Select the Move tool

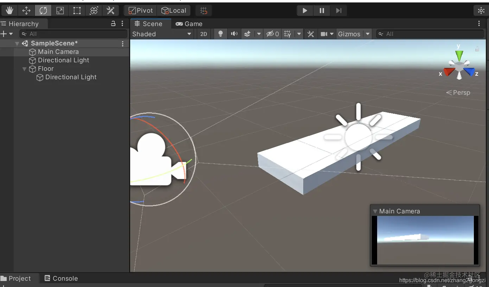(26, 11)
